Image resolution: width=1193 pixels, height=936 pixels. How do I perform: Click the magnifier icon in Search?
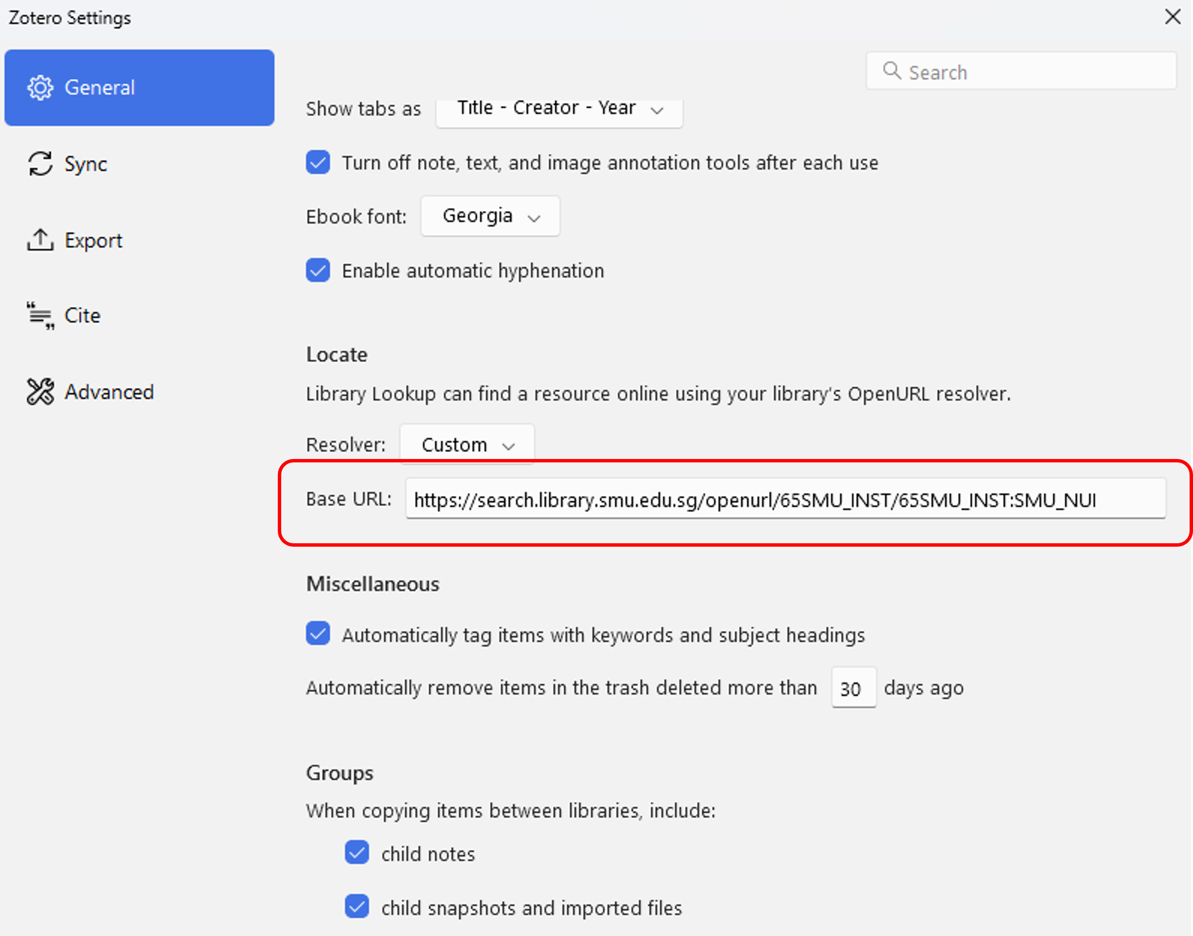click(x=892, y=71)
